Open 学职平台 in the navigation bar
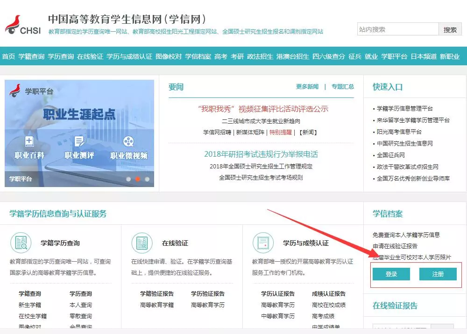 pos(394,56)
